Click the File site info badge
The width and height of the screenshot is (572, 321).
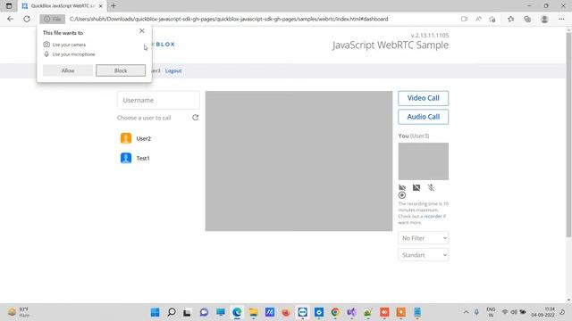(53, 19)
